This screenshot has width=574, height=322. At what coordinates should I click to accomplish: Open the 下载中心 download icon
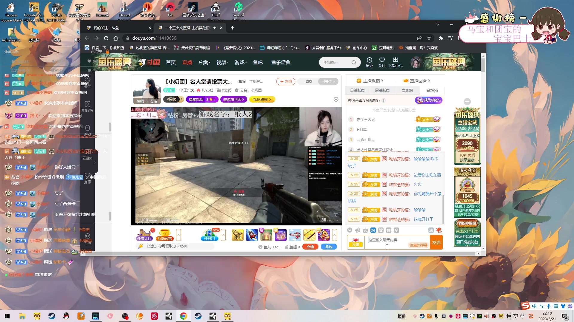395,62
